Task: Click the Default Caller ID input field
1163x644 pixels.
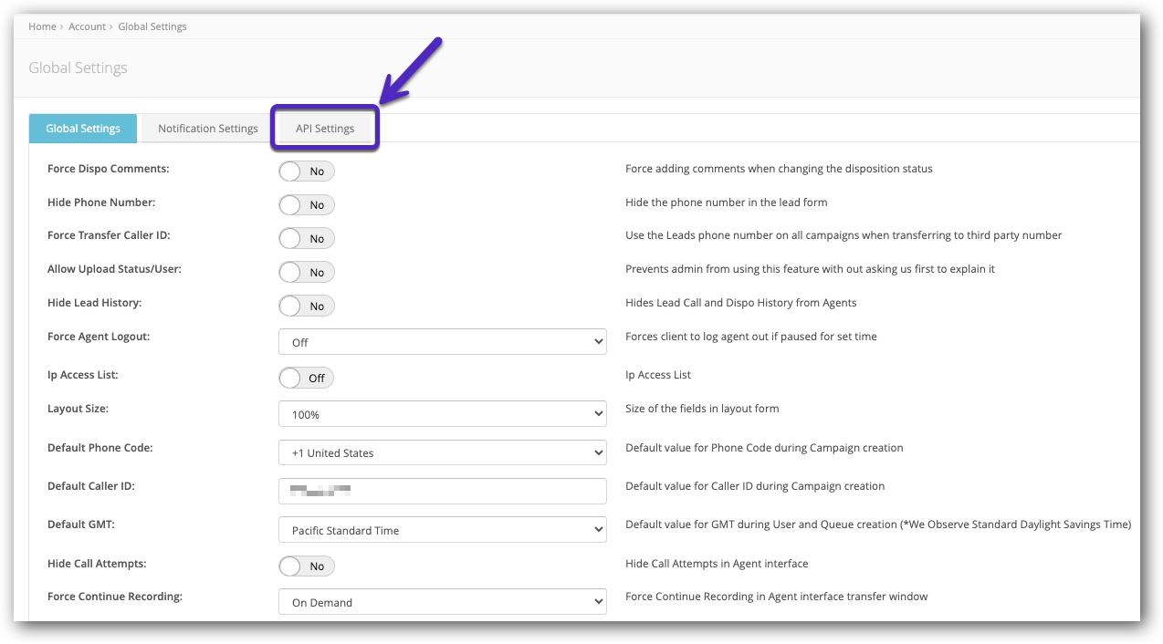Action: 442,491
